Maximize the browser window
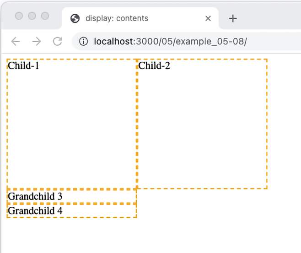 coord(45,16)
